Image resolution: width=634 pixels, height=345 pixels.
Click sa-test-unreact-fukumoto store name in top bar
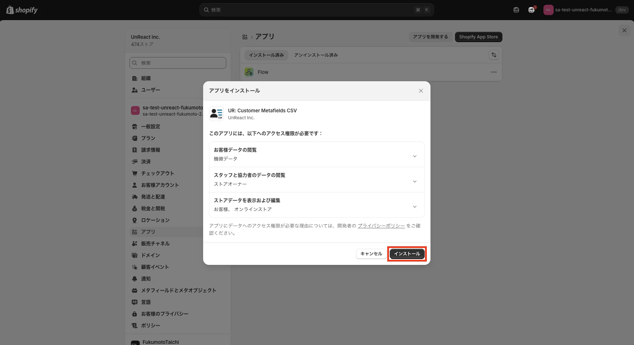coord(583,10)
